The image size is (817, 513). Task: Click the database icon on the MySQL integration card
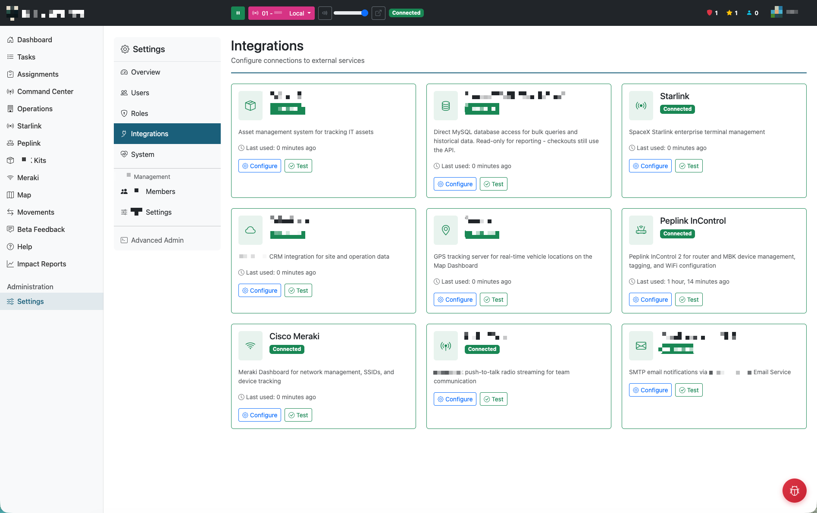click(445, 105)
